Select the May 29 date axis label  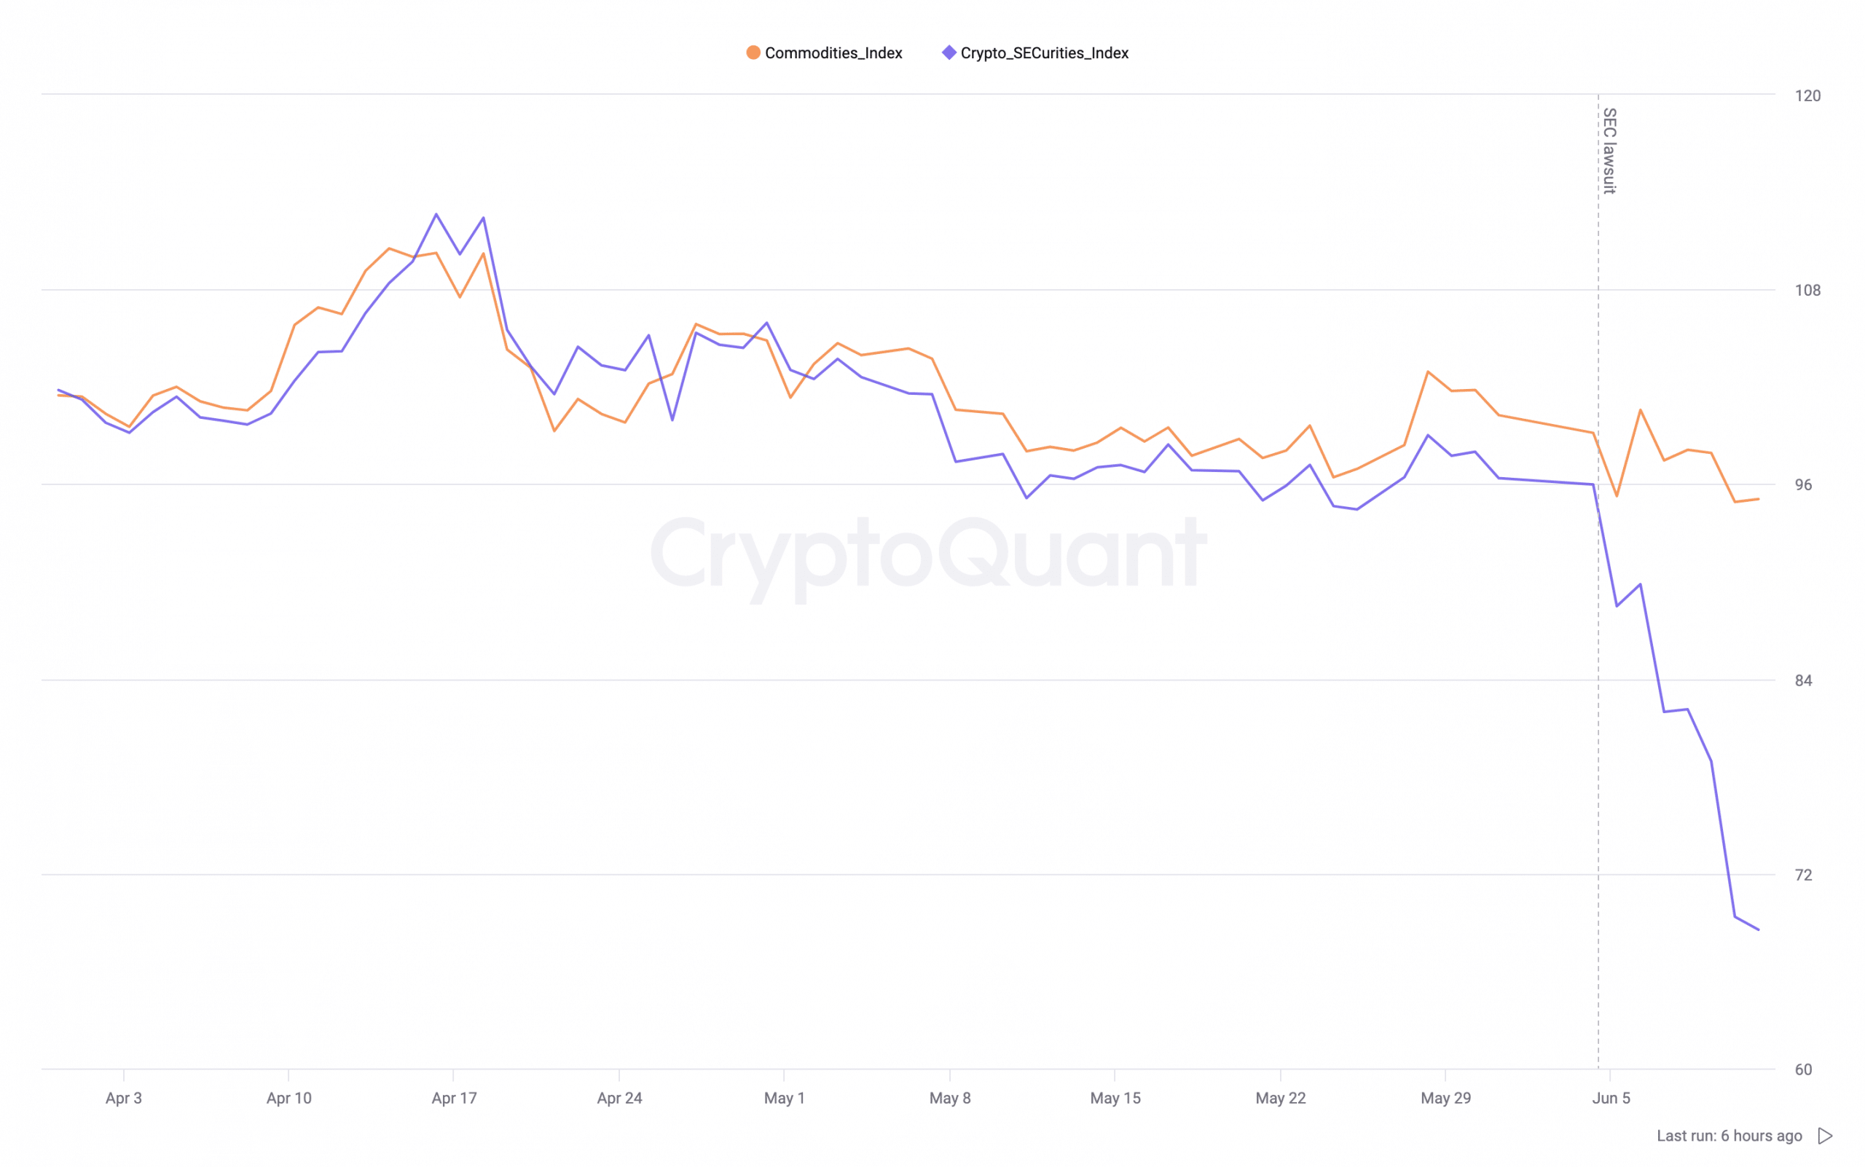tap(1445, 1098)
